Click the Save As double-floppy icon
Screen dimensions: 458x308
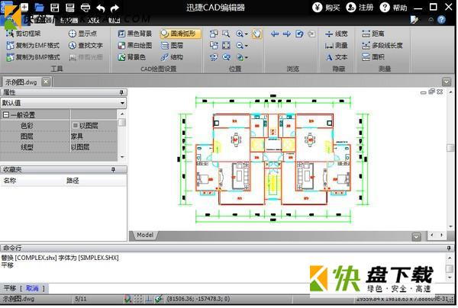(70, 8)
